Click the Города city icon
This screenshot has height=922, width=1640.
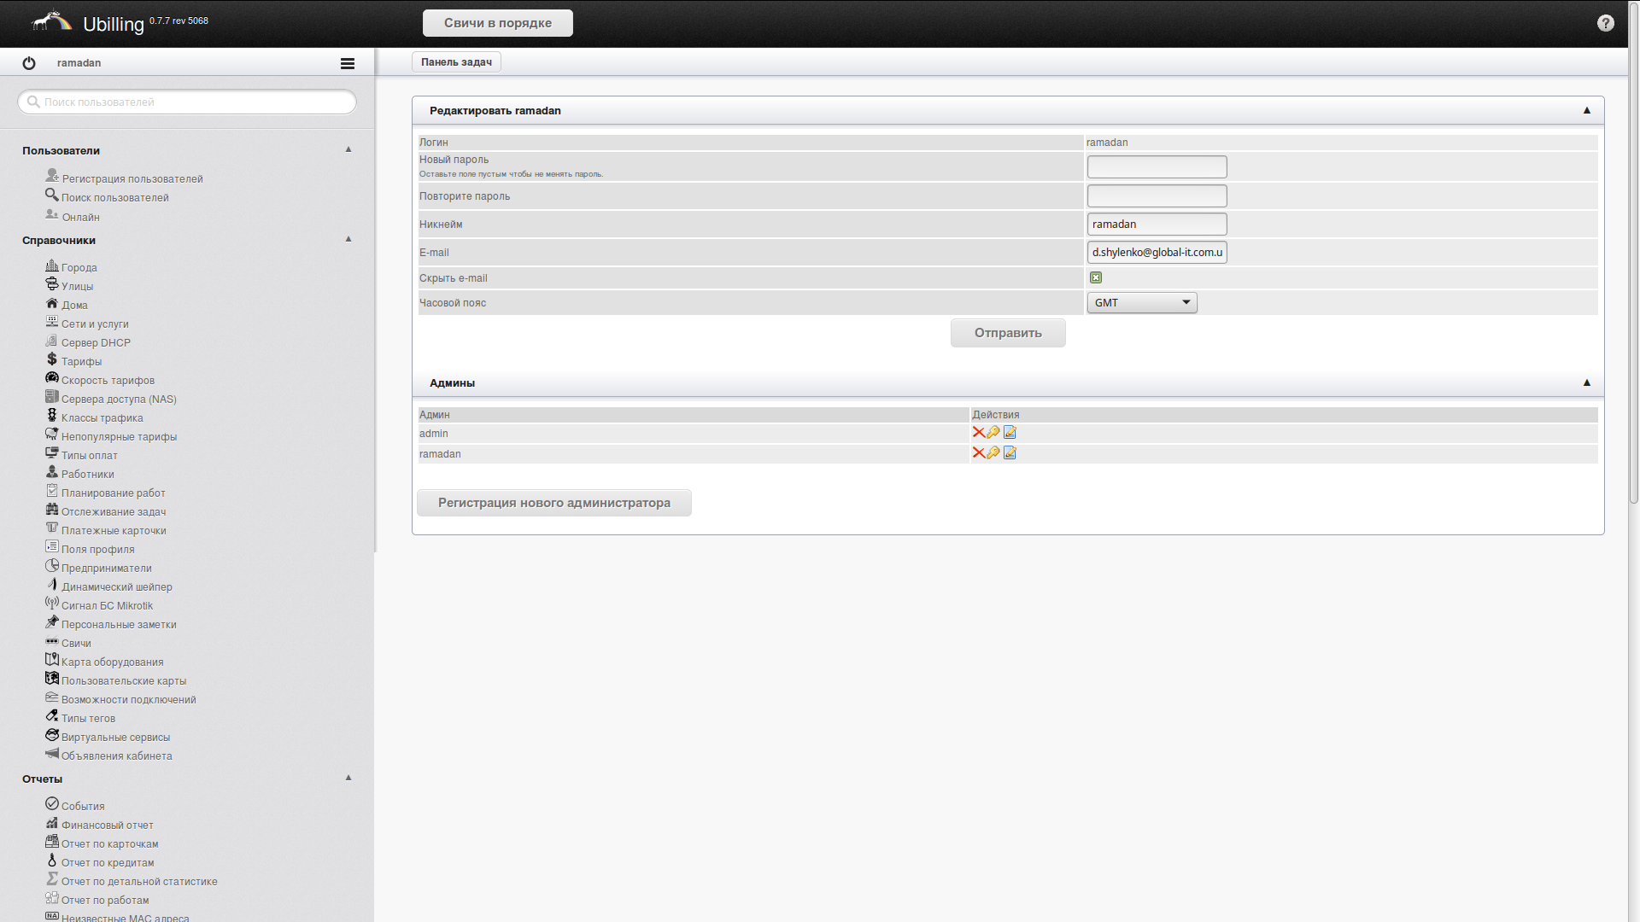click(52, 266)
